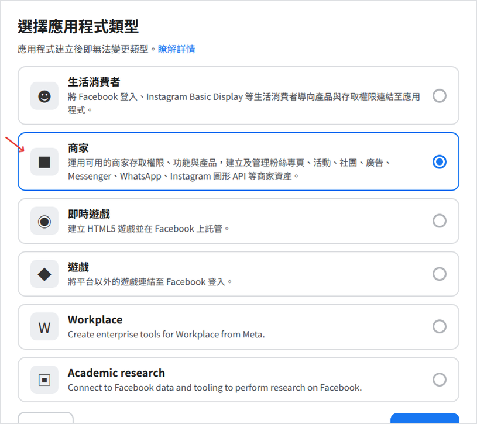Click the text 建立 HTML5 遊戲並在 Facebook 上託管
The width and height of the screenshot is (477, 424).
click(x=148, y=229)
